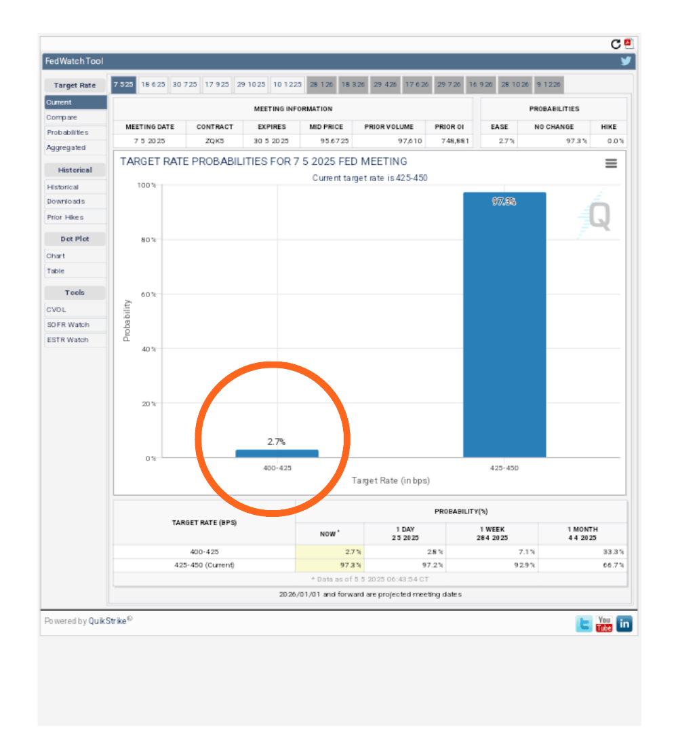Select Probabilities in the sidebar
Screen dimensions: 678x738
[67, 132]
